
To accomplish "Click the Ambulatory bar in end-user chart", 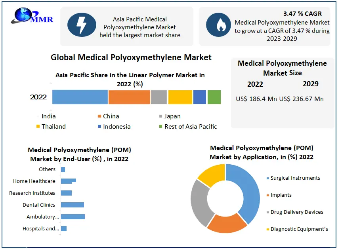I will click(73, 217).
